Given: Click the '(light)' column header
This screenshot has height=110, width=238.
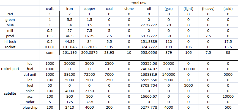Looking at the screenshot, I should click(x=188, y=9).
